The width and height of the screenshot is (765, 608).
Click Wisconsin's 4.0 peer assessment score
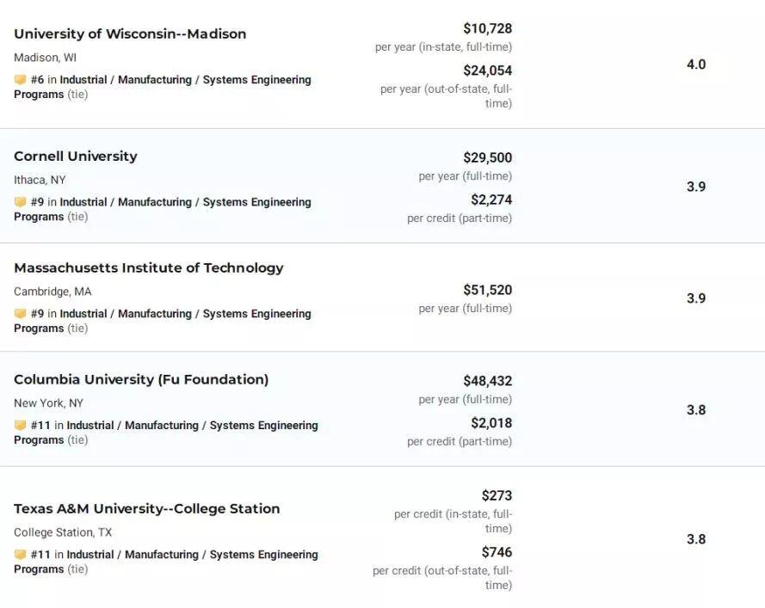(696, 64)
